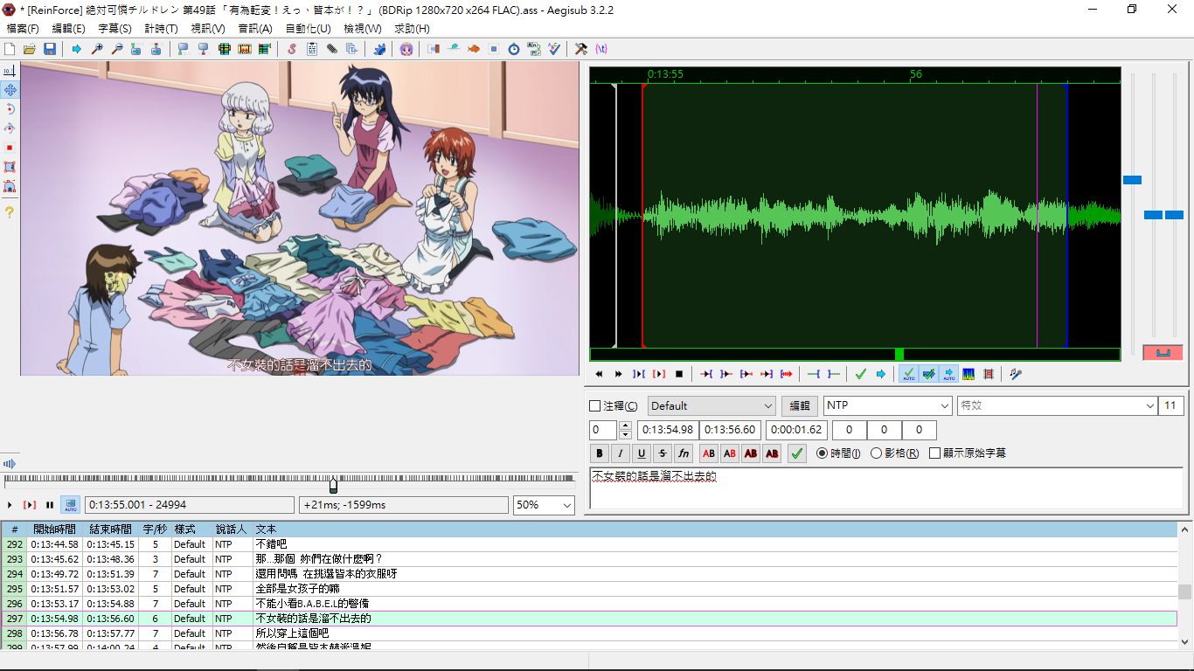Image resolution: width=1194 pixels, height=671 pixels.
Task: Open a subtitle file with folder icon
Action: [x=30, y=49]
